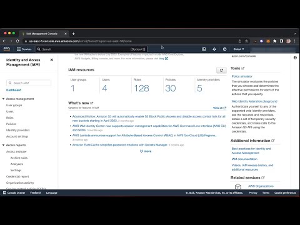The image size is (300, 225).
Task: Open the Console Drawer
Action: click(14, 192)
